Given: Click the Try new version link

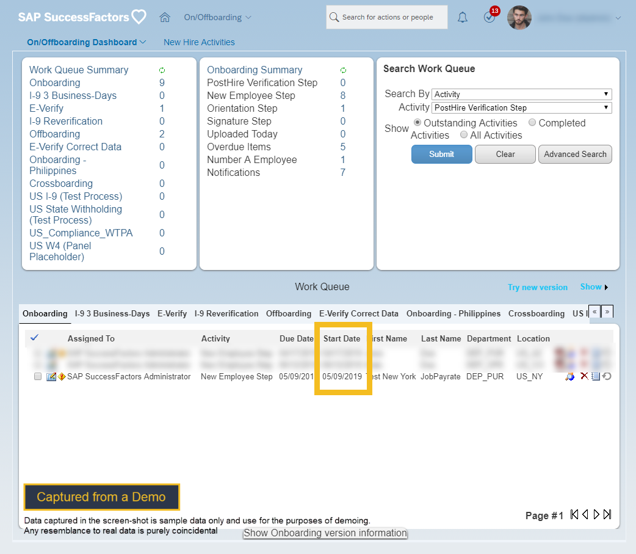Looking at the screenshot, I should [538, 287].
